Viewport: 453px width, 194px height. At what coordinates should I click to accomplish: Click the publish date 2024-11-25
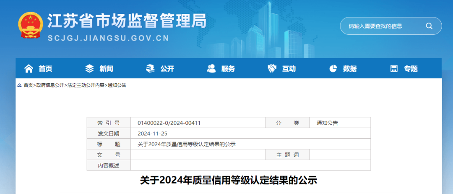point(152,134)
